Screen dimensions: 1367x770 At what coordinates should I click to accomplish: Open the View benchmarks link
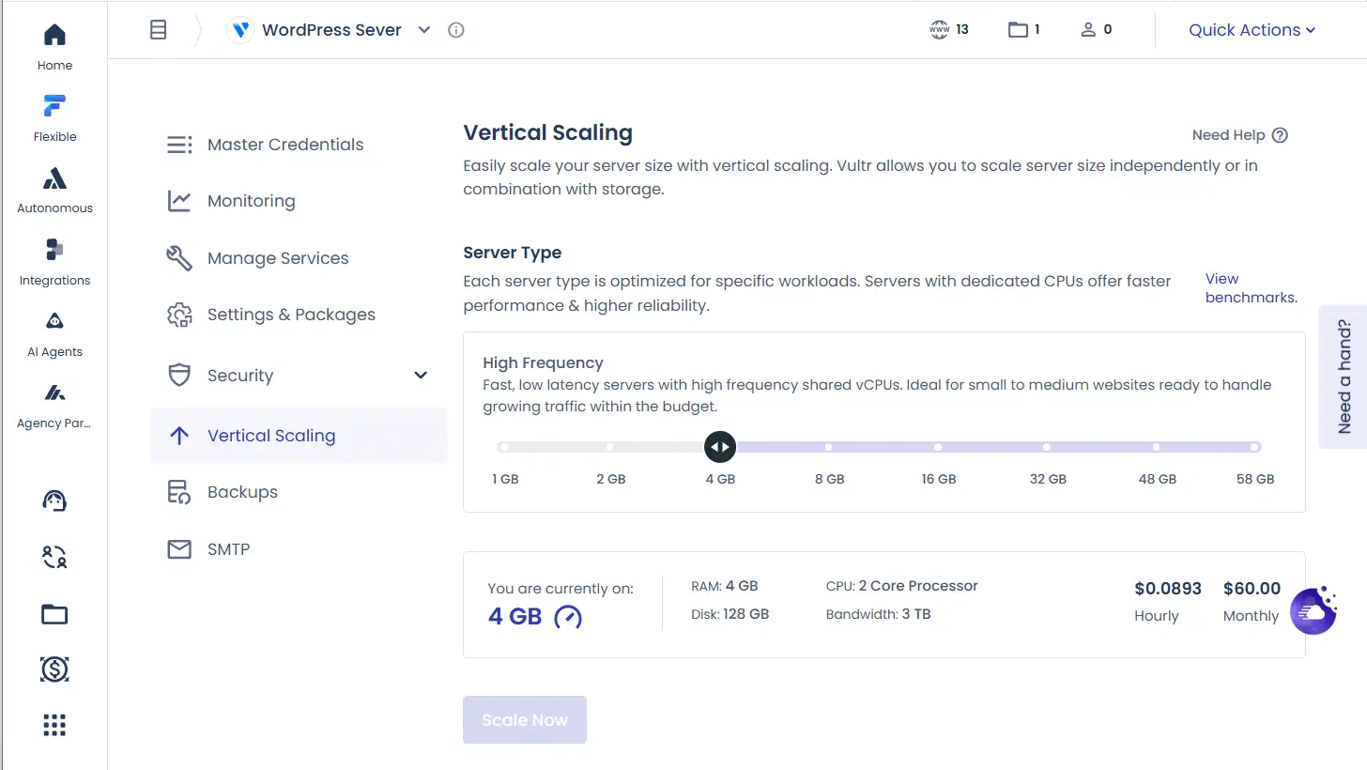(1251, 288)
